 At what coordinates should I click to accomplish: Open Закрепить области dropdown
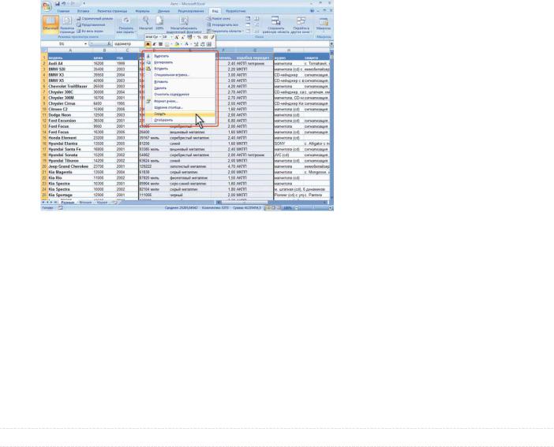pos(225,31)
